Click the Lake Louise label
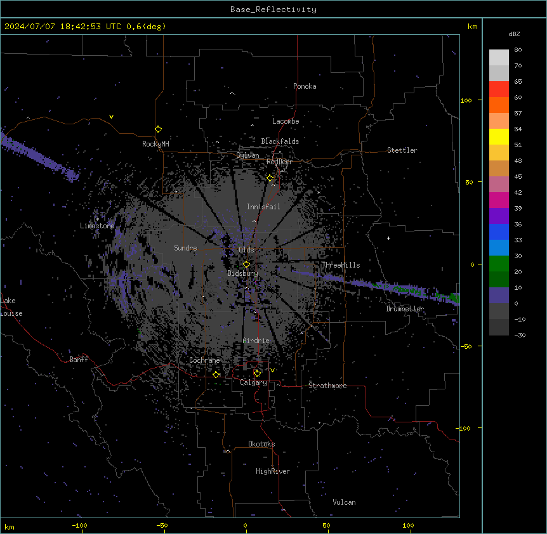The image size is (547, 534). coord(11,307)
